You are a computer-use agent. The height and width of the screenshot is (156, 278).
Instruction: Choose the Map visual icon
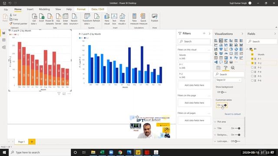click(x=216, y=53)
